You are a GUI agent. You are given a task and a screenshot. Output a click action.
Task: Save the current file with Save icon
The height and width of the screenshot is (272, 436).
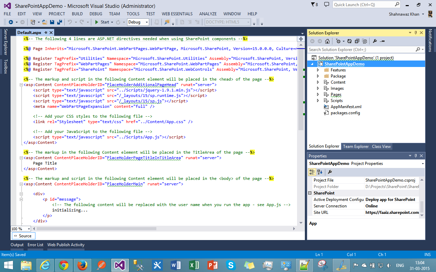tap(52, 22)
